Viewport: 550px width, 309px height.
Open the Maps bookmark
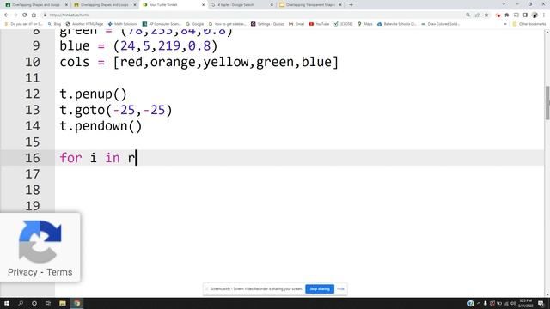click(364, 24)
